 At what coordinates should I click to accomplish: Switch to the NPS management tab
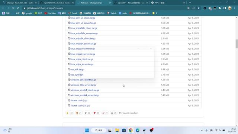pyautogui.click(x=168, y=3)
